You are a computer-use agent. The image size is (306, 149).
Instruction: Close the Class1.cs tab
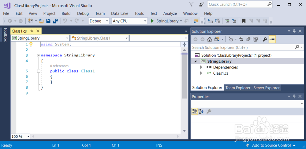(x=38, y=31)
